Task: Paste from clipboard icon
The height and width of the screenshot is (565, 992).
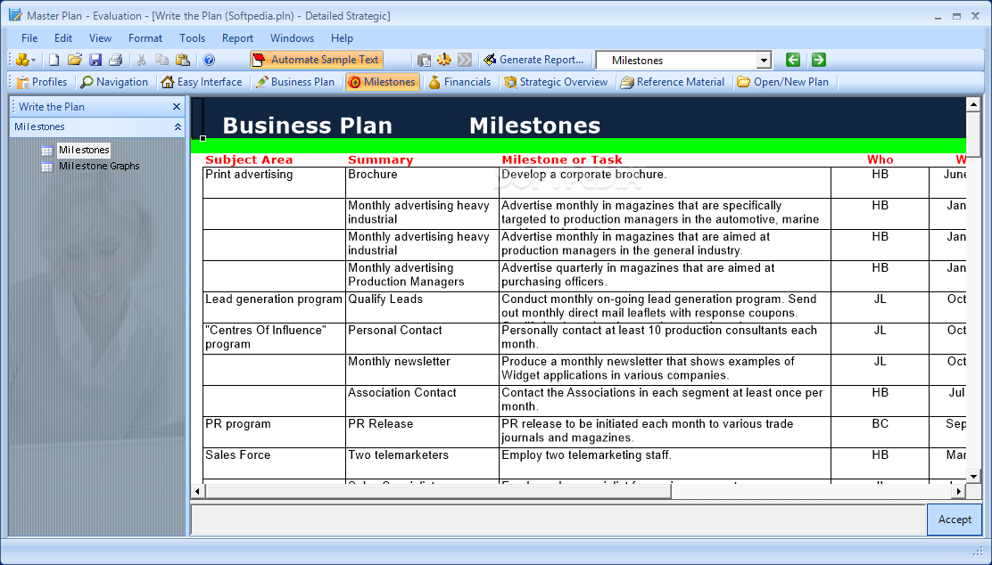Action: point(183,60)
